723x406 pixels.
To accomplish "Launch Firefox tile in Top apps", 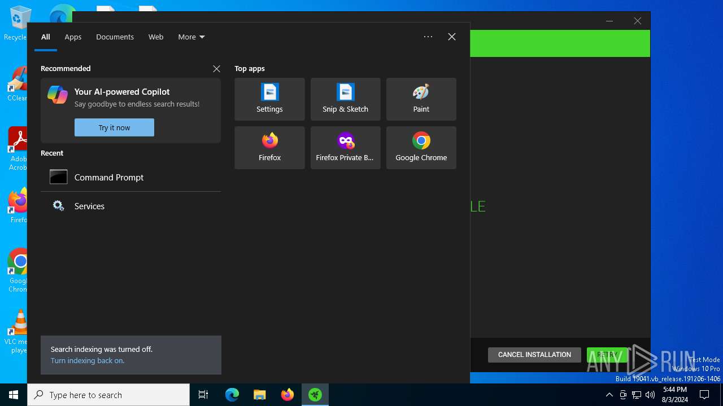I will pos(269,148).
